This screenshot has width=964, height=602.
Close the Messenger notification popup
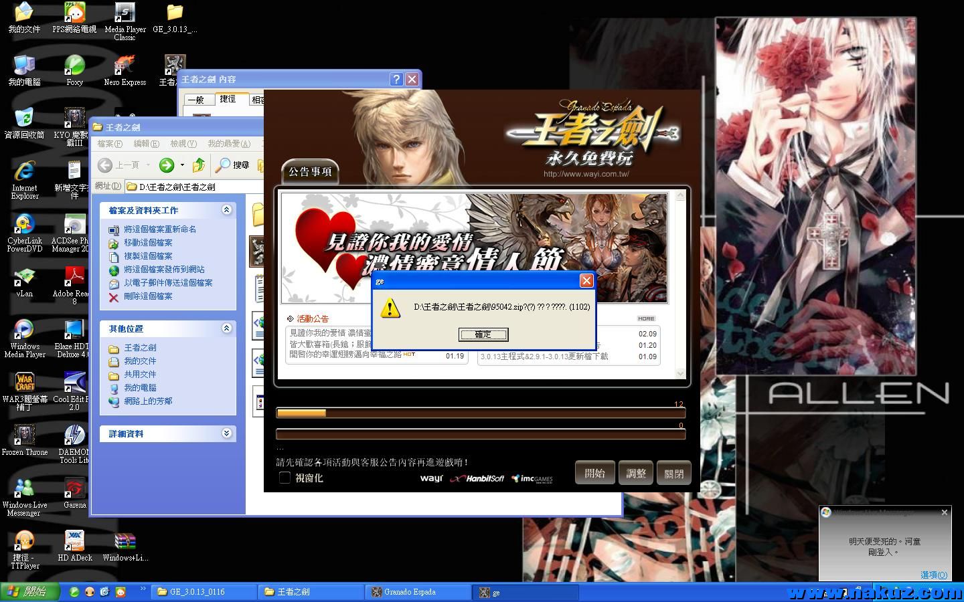944,512
